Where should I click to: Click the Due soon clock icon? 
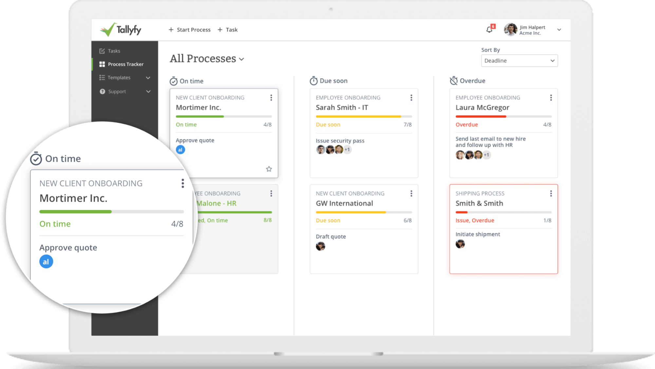pyautogui.click(x=313, y=80)
